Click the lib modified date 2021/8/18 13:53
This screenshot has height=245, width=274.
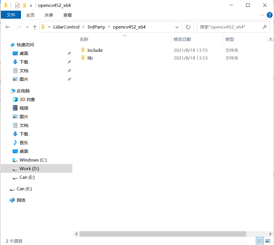191,58
